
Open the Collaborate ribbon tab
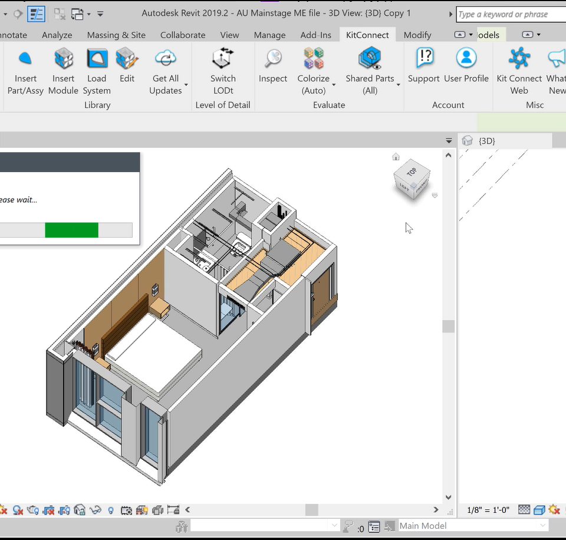[183, 35]
